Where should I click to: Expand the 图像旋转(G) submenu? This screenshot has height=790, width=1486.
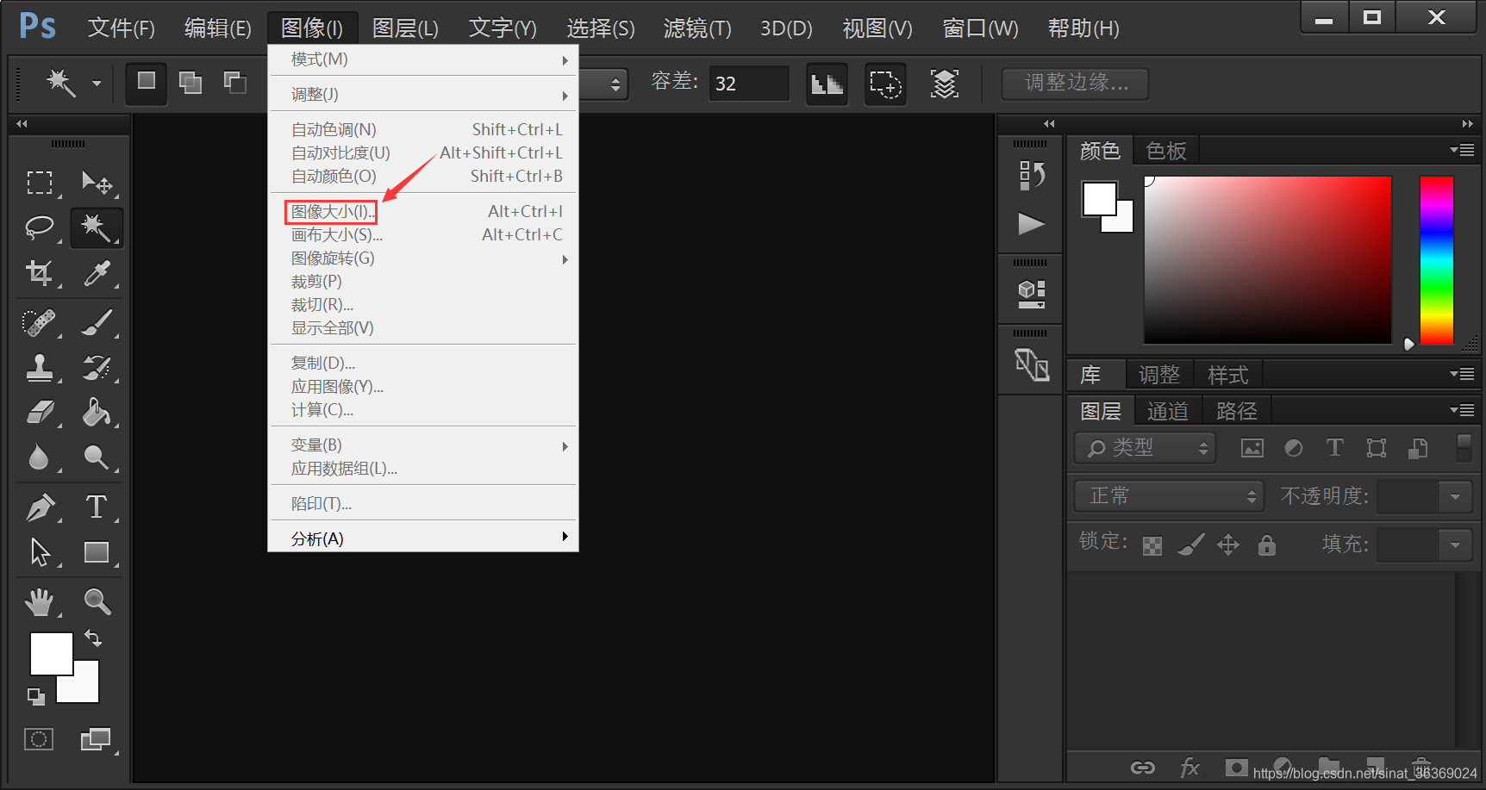(x=422, y=258)
